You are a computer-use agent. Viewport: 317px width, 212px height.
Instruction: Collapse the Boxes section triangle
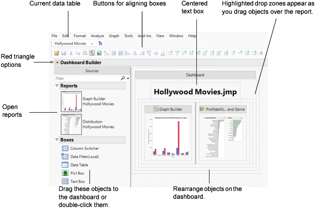(57, 140)
